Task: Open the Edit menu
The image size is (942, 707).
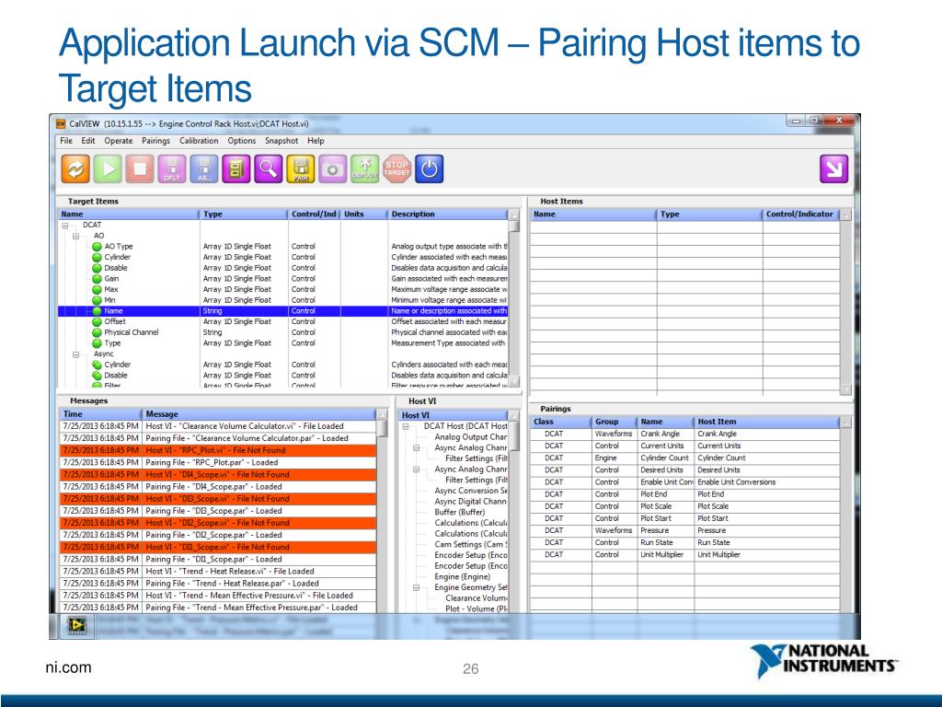Action: point(88,141)
